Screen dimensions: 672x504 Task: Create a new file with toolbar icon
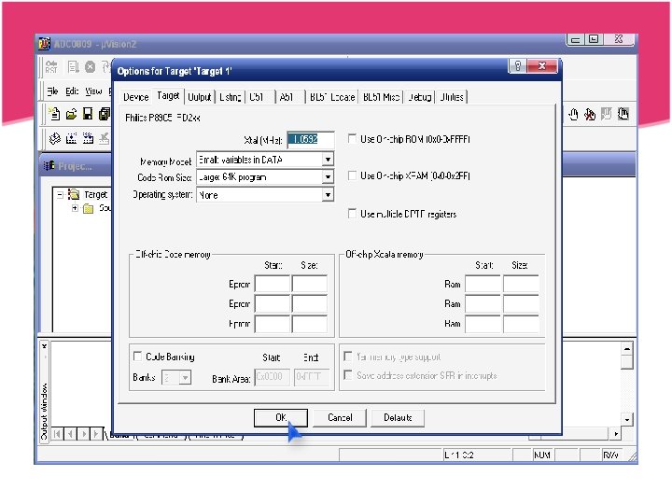click(x=54, y=114)
